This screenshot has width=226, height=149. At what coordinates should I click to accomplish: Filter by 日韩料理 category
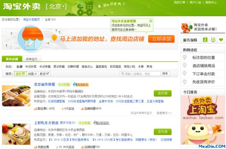coord(73,66)
